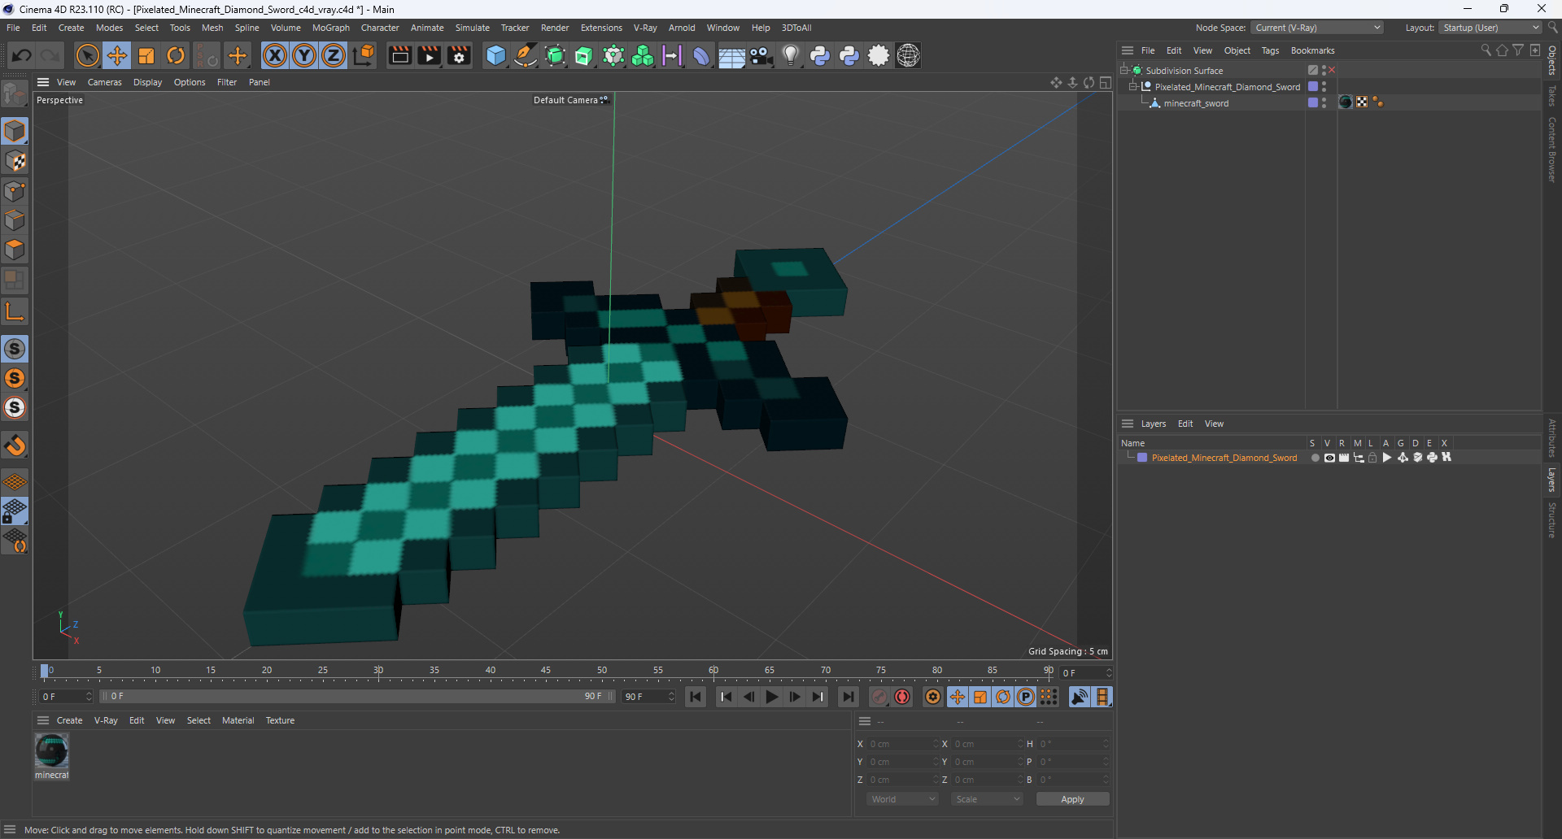The width and height of the screenshot is (1562, 839).
Task: Toggle first Snap S icon
Action: [15, 349]
